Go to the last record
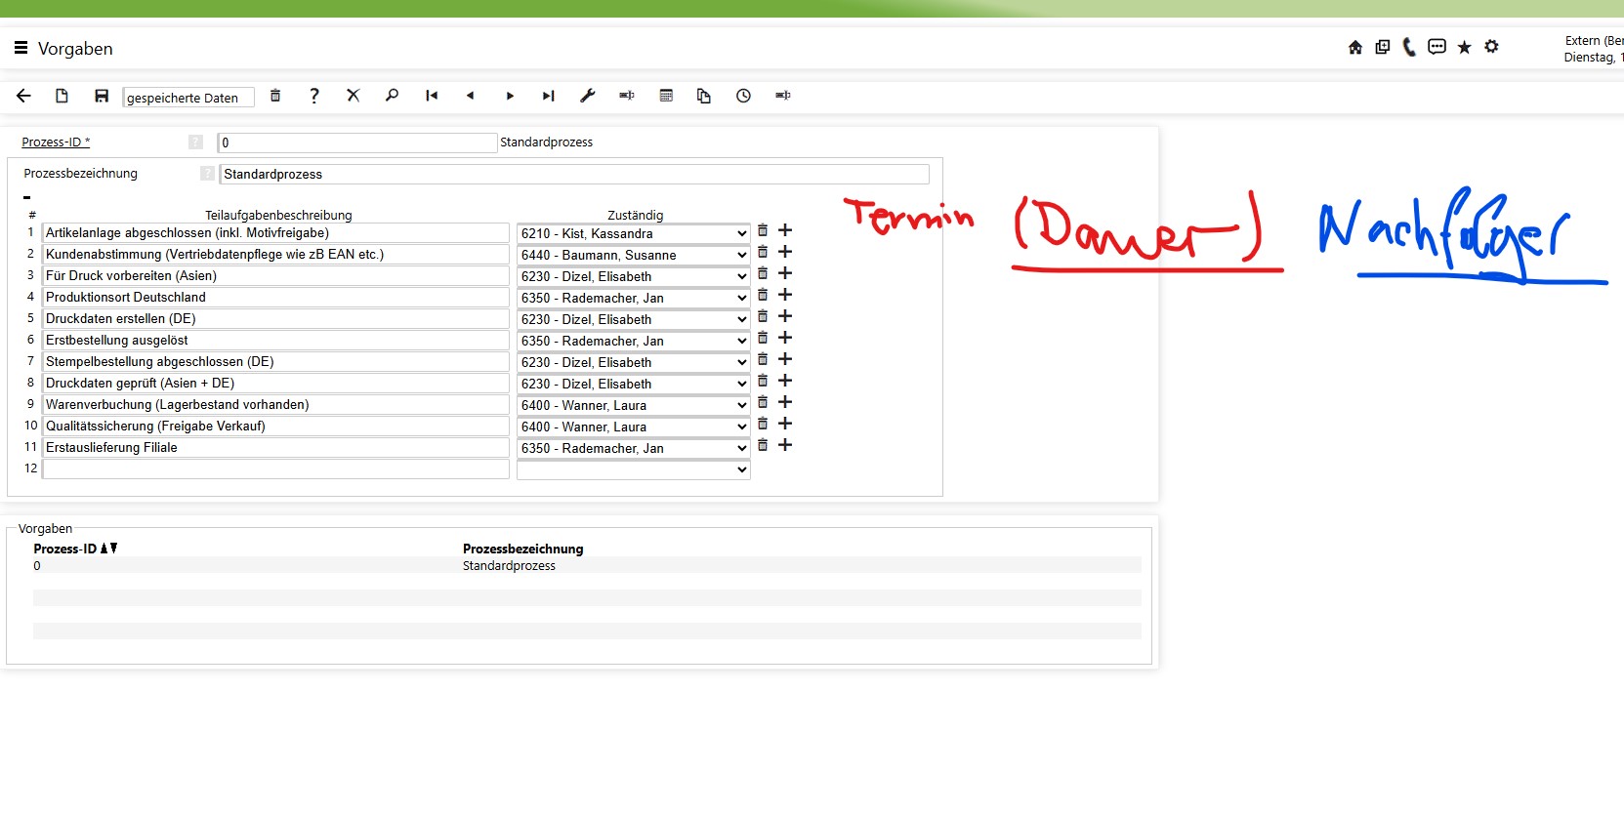This screenshot has width=1624, height=814. pos(548,96)
